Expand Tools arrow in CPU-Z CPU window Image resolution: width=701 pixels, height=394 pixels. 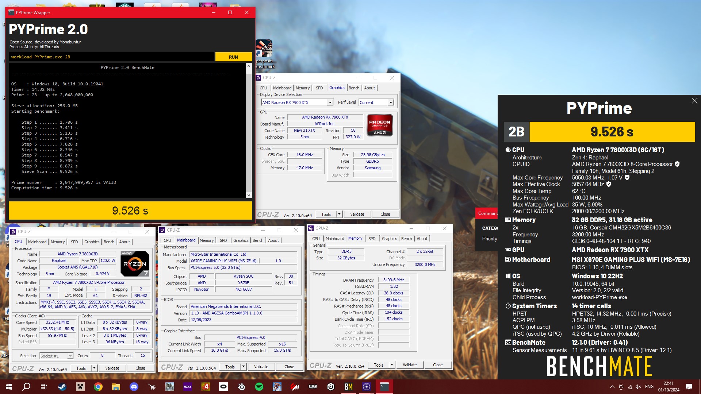pos(94,368)
